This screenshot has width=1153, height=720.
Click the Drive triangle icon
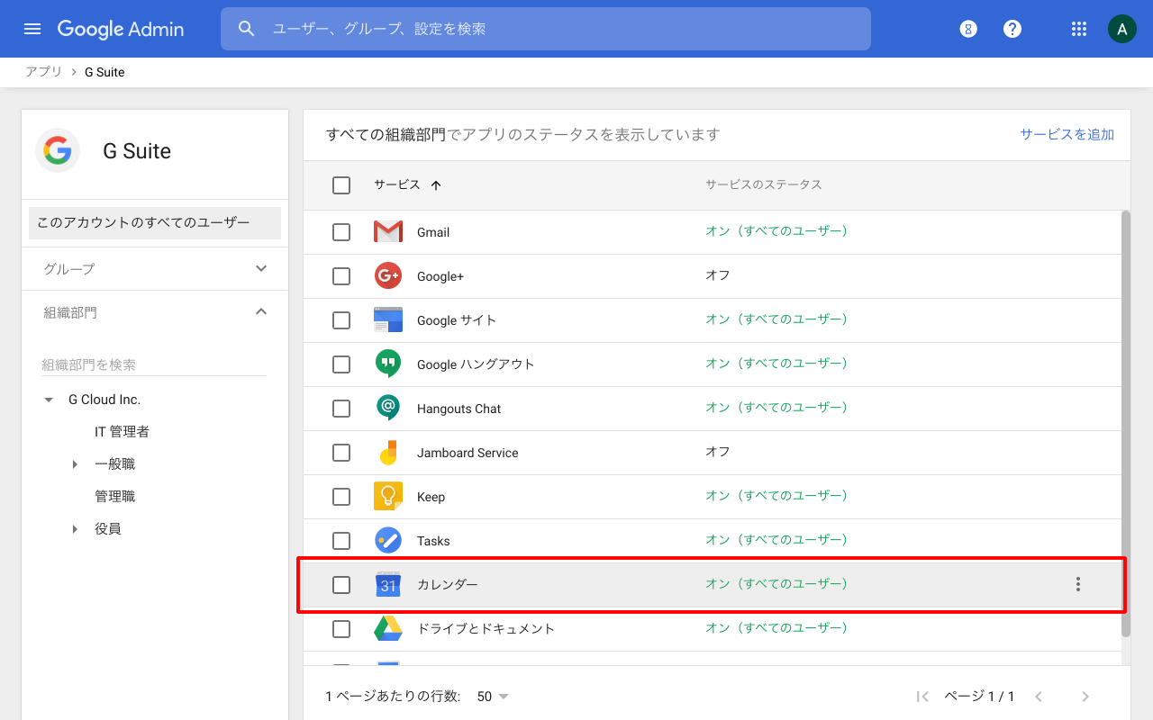tap(388, 628)
